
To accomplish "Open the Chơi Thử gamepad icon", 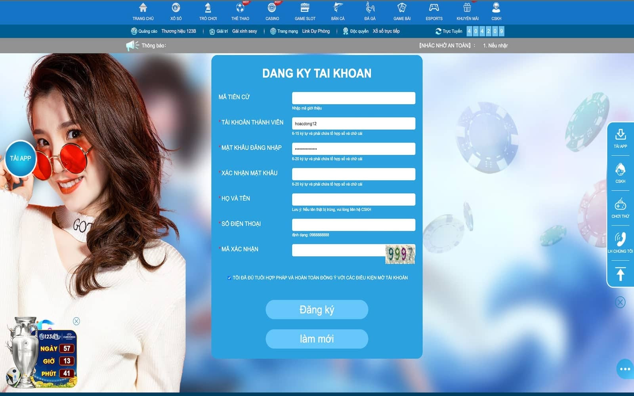I will [621, 205].
